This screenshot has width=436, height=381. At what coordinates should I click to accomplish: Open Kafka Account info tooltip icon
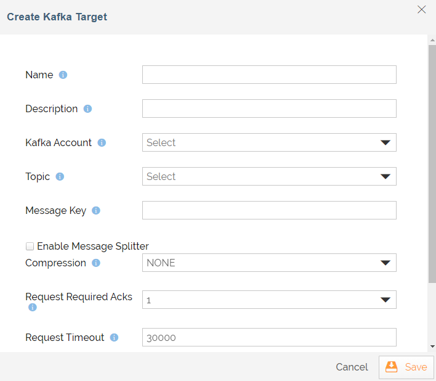pos(102,143)
